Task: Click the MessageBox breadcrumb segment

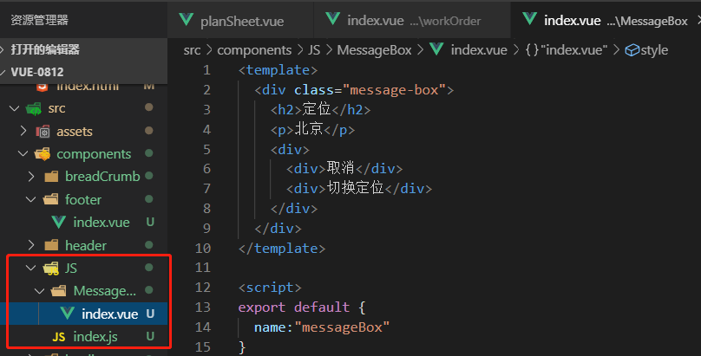Action: pos(374,50)
